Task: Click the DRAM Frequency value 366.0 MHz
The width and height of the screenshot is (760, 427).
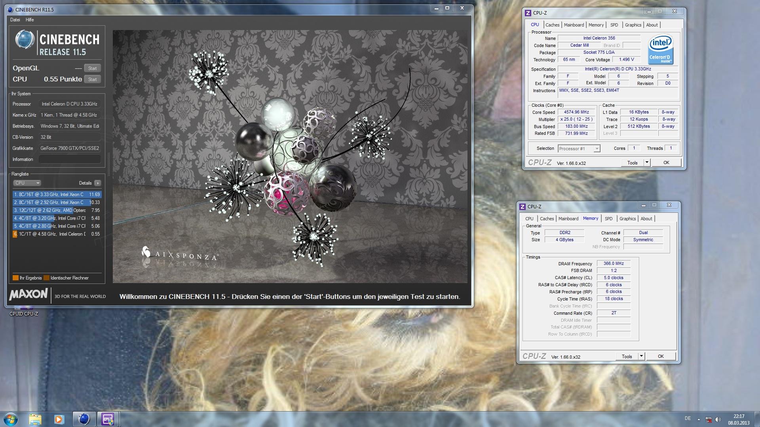Action: 614,264
